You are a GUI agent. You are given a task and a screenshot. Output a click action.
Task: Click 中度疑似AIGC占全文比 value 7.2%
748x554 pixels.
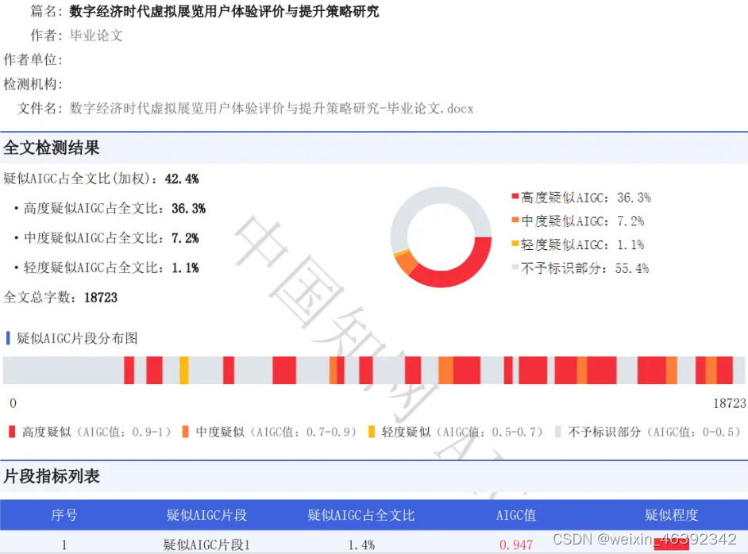coord(185,238)
